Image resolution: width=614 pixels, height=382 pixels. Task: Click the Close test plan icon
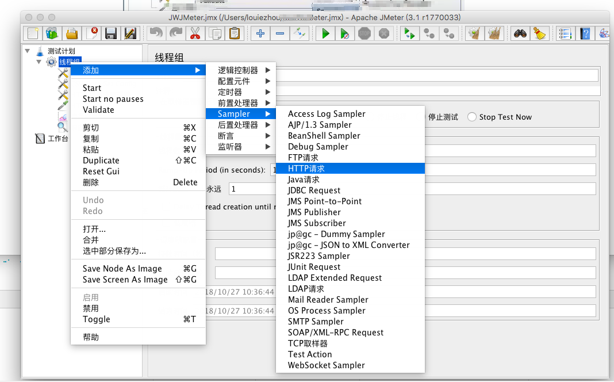91,34
